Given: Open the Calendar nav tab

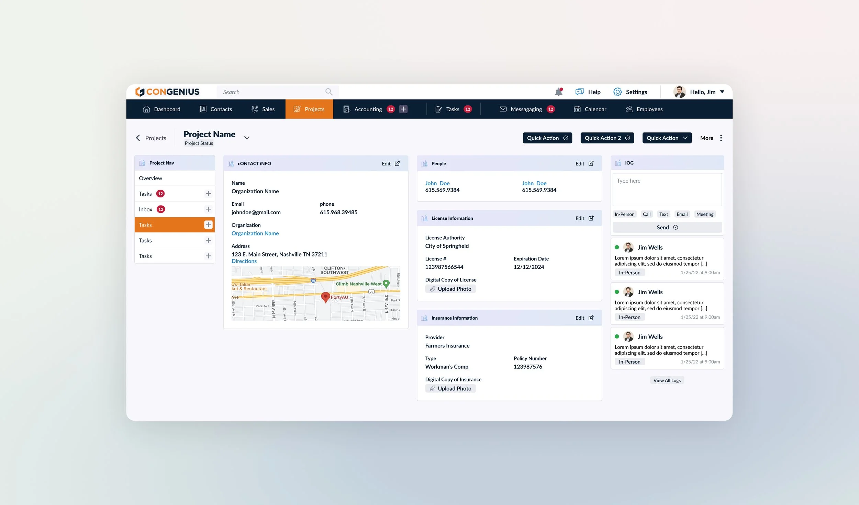Looking at the screenshot, I should tap(590, 109).
